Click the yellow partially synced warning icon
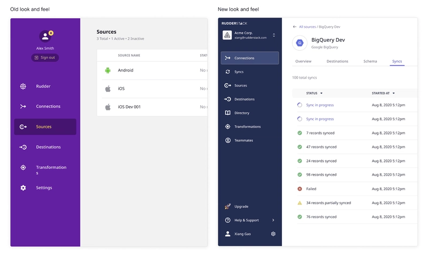Viewport: 428px width, 257px height. (x=300, y=203)
